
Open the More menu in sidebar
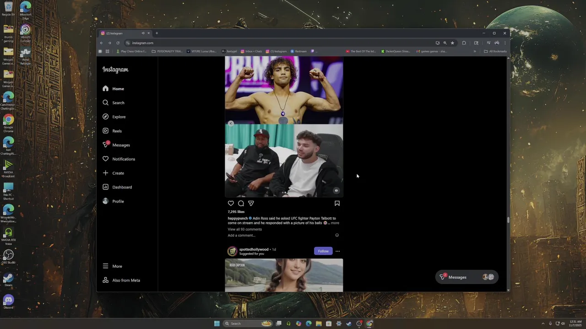click(113, 266)
